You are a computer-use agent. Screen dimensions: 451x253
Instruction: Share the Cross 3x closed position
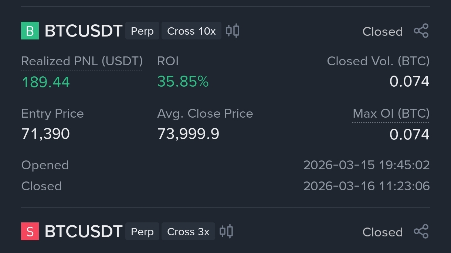(421, 232)
